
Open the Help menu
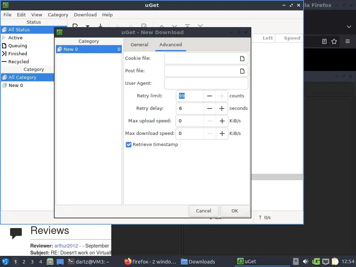point(107,15)
